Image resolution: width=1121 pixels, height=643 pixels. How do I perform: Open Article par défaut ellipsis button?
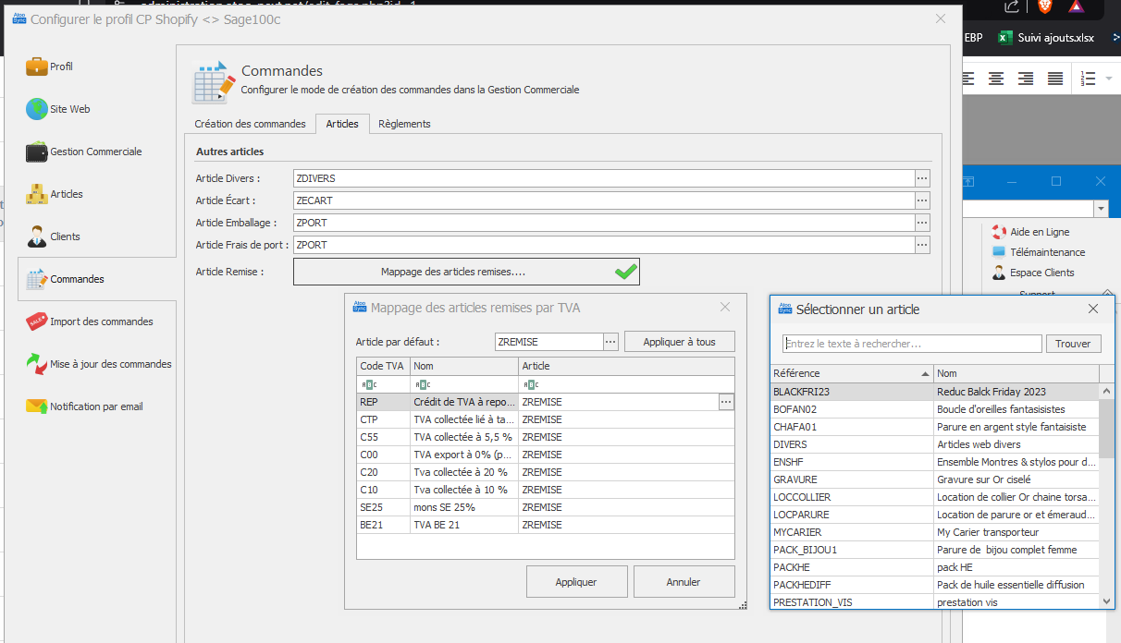610,342
